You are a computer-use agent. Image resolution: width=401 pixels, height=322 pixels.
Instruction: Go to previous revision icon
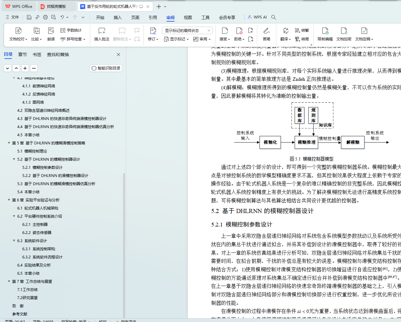(251, 30)
